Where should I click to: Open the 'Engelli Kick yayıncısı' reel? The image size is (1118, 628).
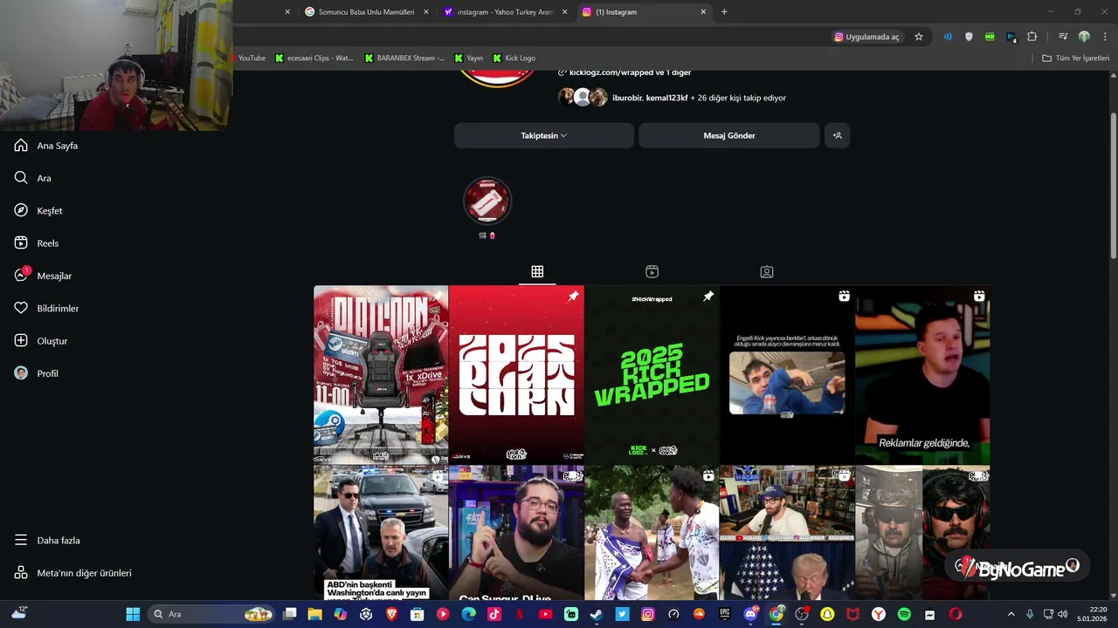(787, 374)
